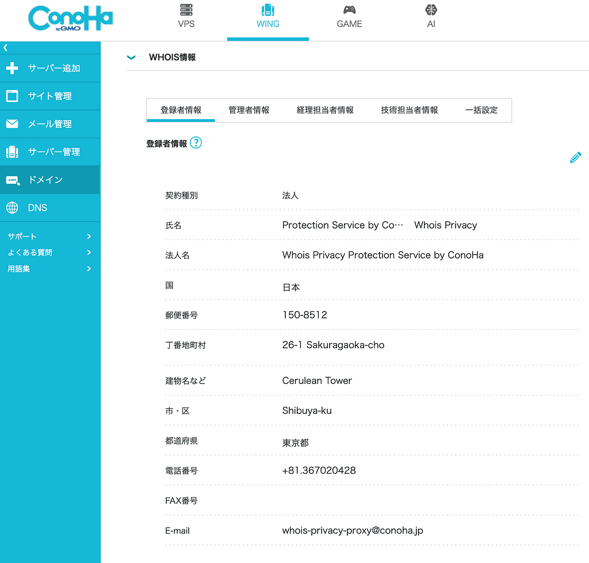
Task: Open the 登録者情報 help question mark
Action: (196, 142)
